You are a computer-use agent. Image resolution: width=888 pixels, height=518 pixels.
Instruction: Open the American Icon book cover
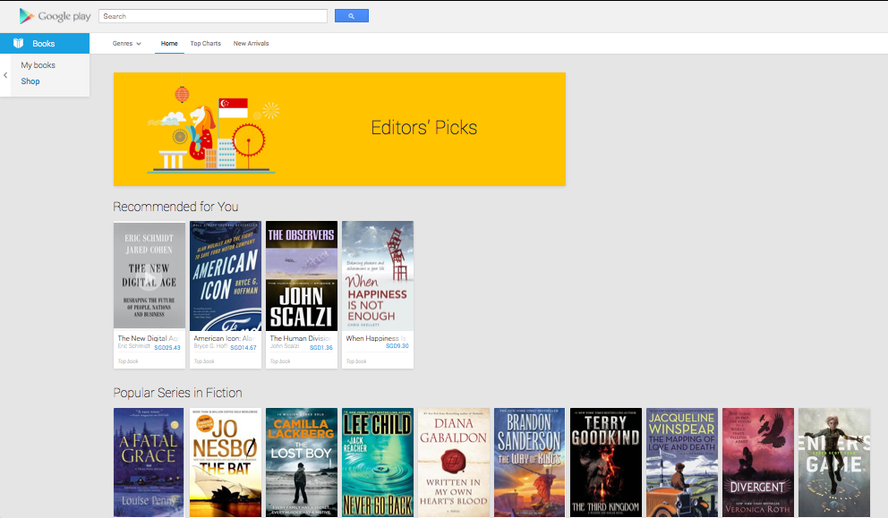pos(226,276)
